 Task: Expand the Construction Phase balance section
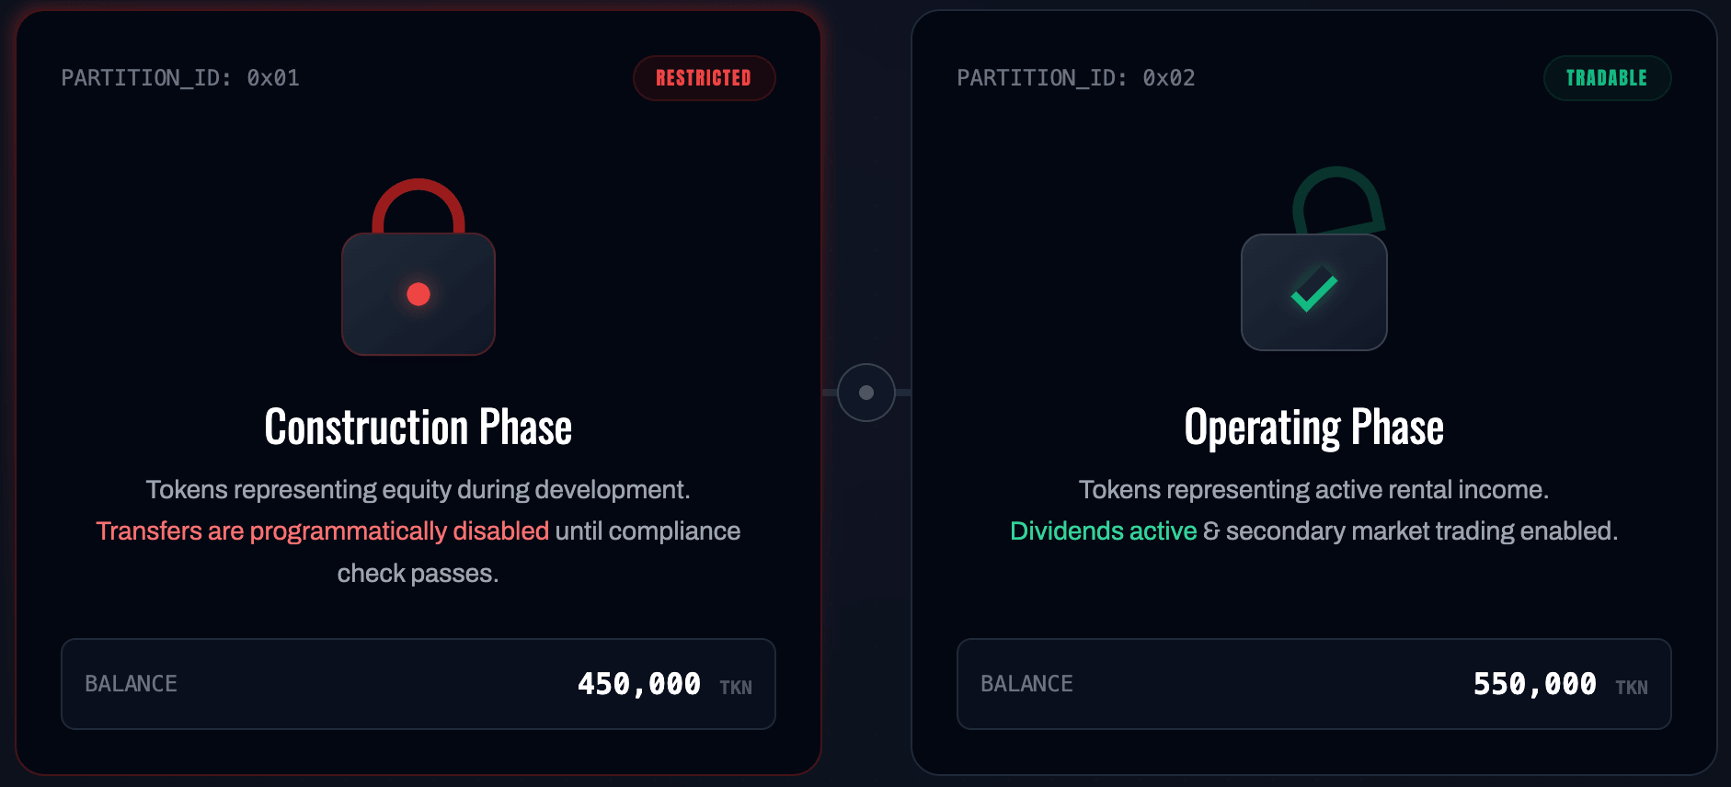[x=418, y=683]
